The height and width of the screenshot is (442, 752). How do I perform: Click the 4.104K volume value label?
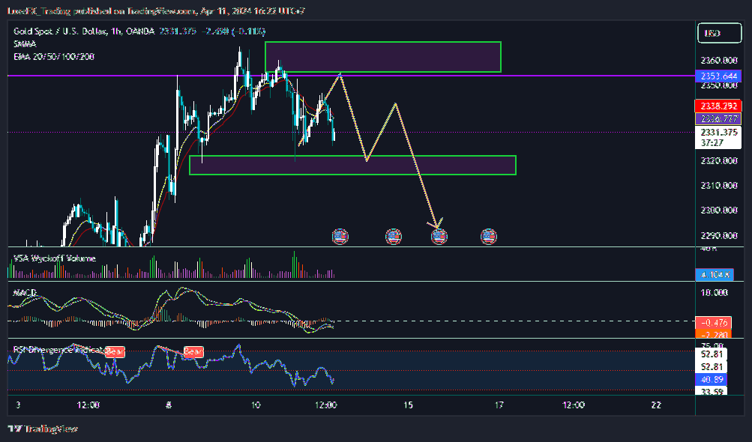pos(715,275)
